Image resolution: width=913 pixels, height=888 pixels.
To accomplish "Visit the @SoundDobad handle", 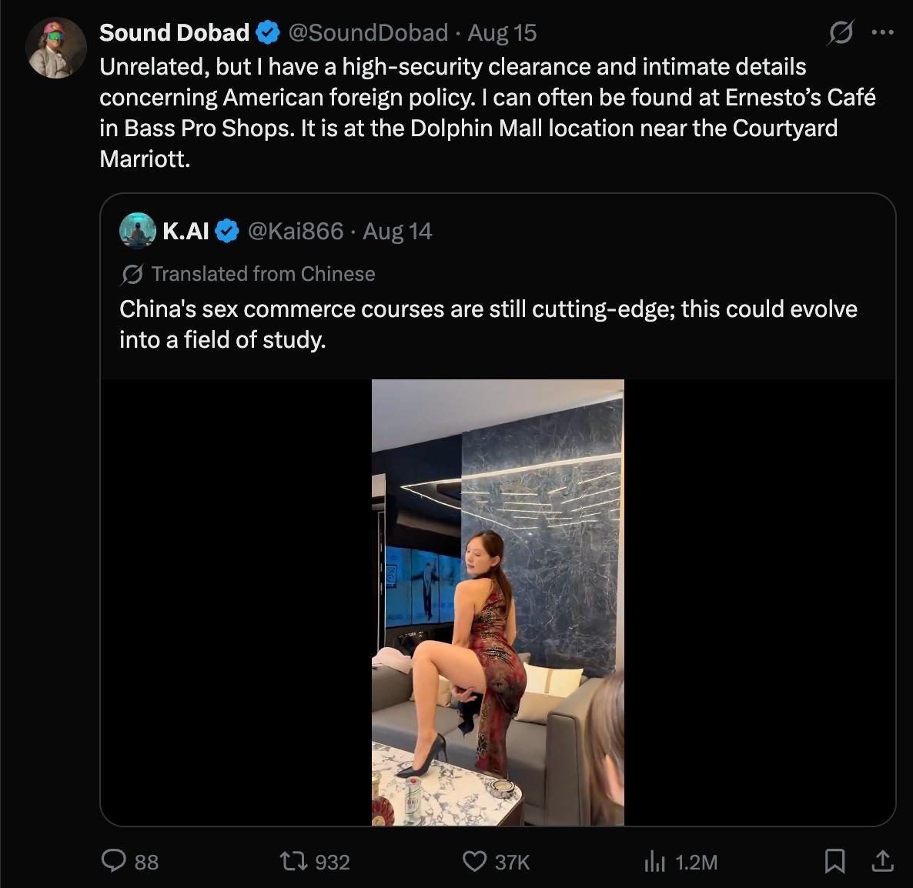I will pos(368,32).
